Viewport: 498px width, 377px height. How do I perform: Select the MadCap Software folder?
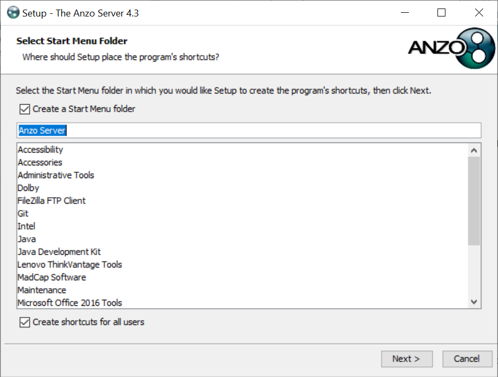[51, 277]
